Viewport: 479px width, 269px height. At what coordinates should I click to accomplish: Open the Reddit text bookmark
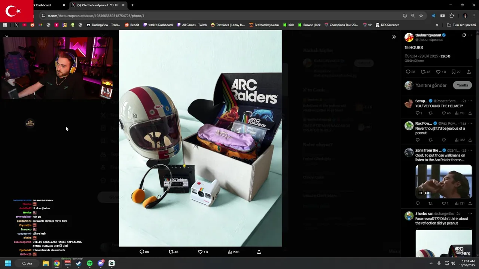(x=132, y=25)
